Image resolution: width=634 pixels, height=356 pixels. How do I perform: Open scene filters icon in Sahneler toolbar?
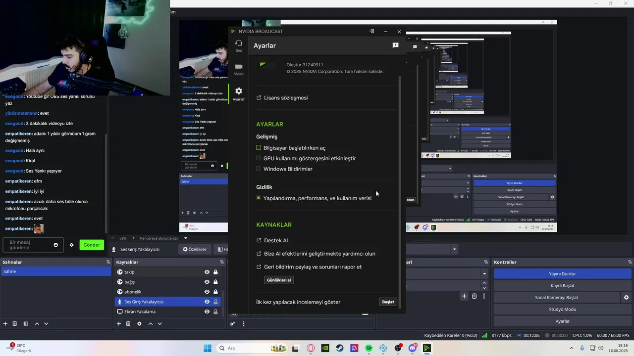pyautogui.click(x=25, y=324)
